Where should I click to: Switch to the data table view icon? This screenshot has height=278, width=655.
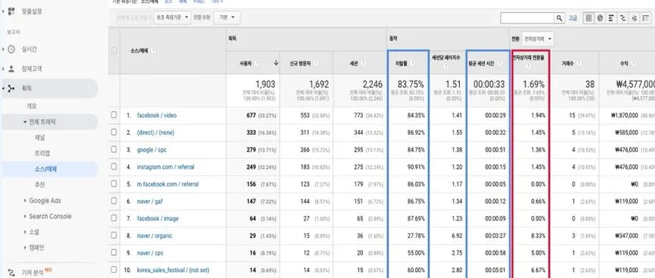(588, 18)
